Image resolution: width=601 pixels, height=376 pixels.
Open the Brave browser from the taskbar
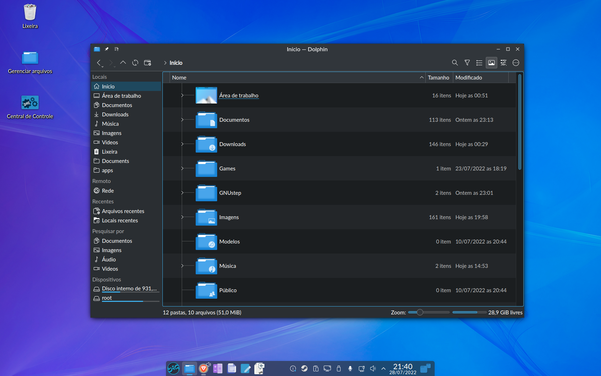pos(204,368)
